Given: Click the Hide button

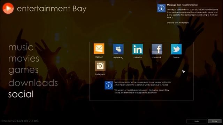Looking at the screenshot, I should click(197, 121).
